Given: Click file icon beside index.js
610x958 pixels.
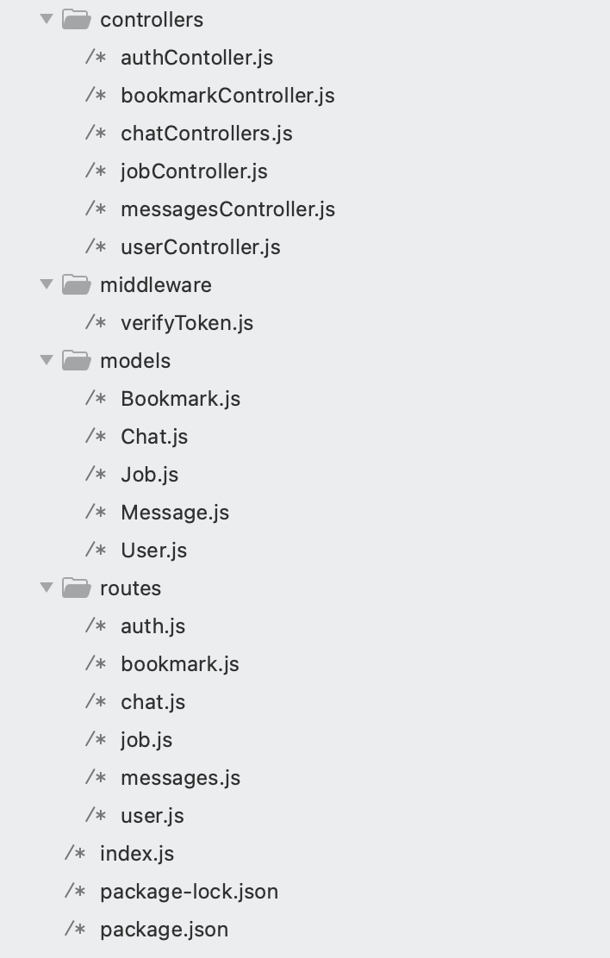Looking at the screenshot, I should (x=75, y=852).
